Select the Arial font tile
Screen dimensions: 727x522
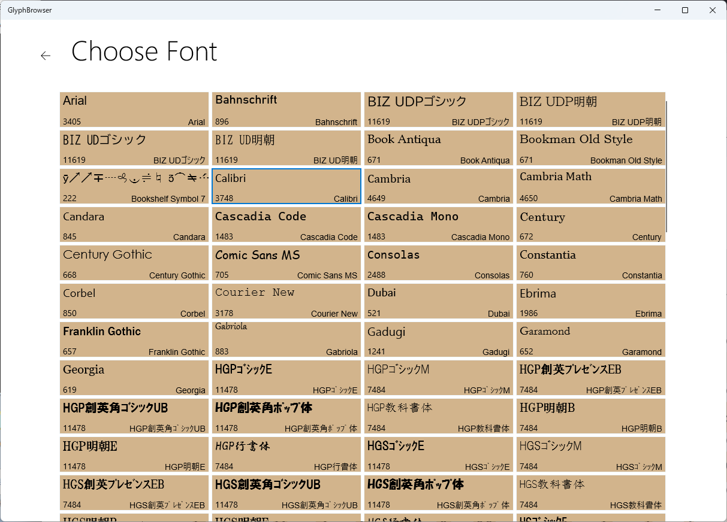pos(134,110)
